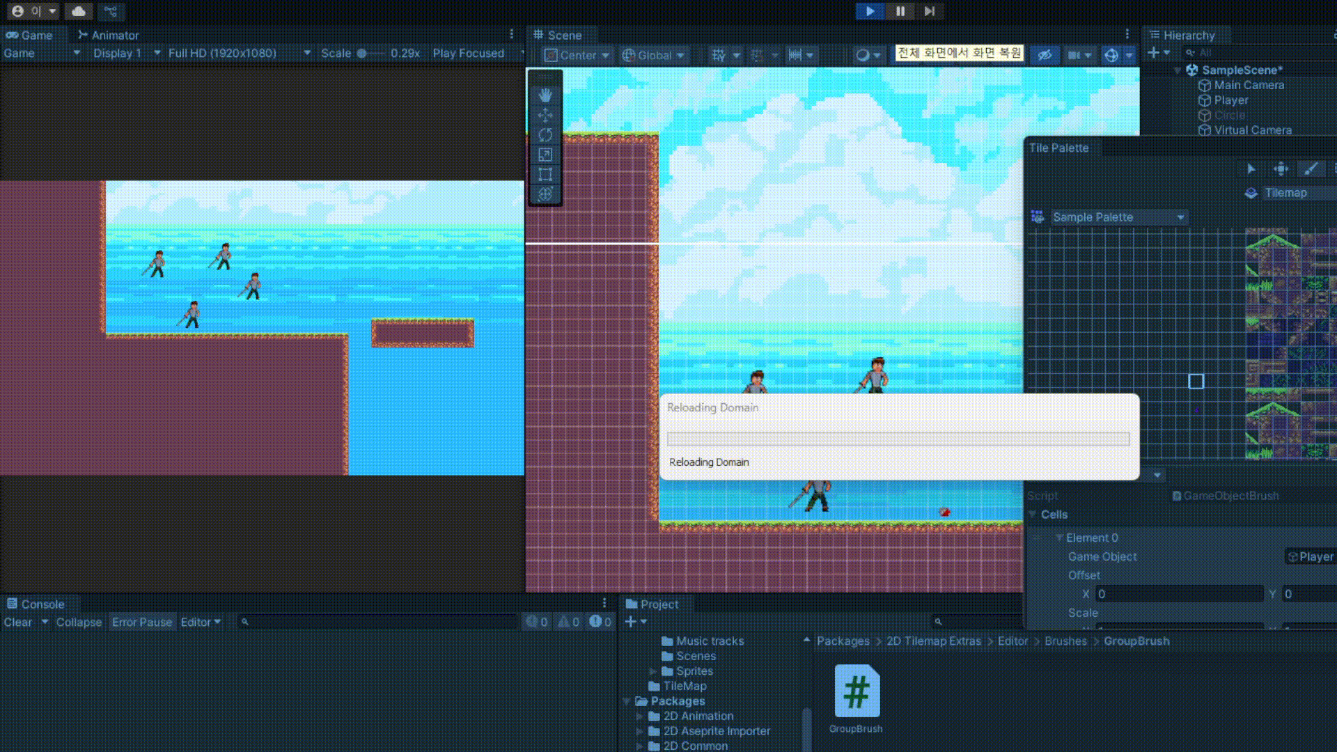1337x752 pixels.
Task: Select the Transform tool in Scene
Action: tap(545, 194)
